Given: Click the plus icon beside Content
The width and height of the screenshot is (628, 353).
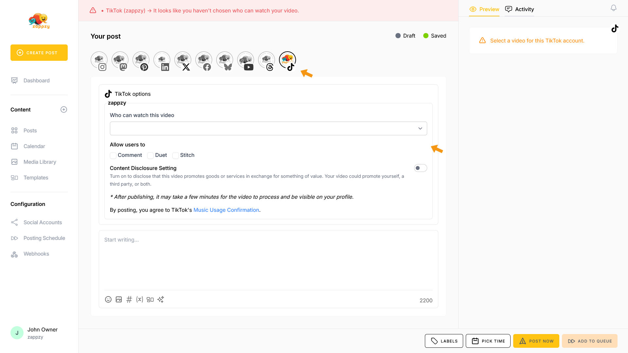Looking at the screenshot, I should tap(64, 109).
